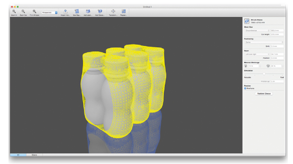This screenshot has width=293, height=164.
Task: Switch to the 3D tab
Action: point(18,155)
